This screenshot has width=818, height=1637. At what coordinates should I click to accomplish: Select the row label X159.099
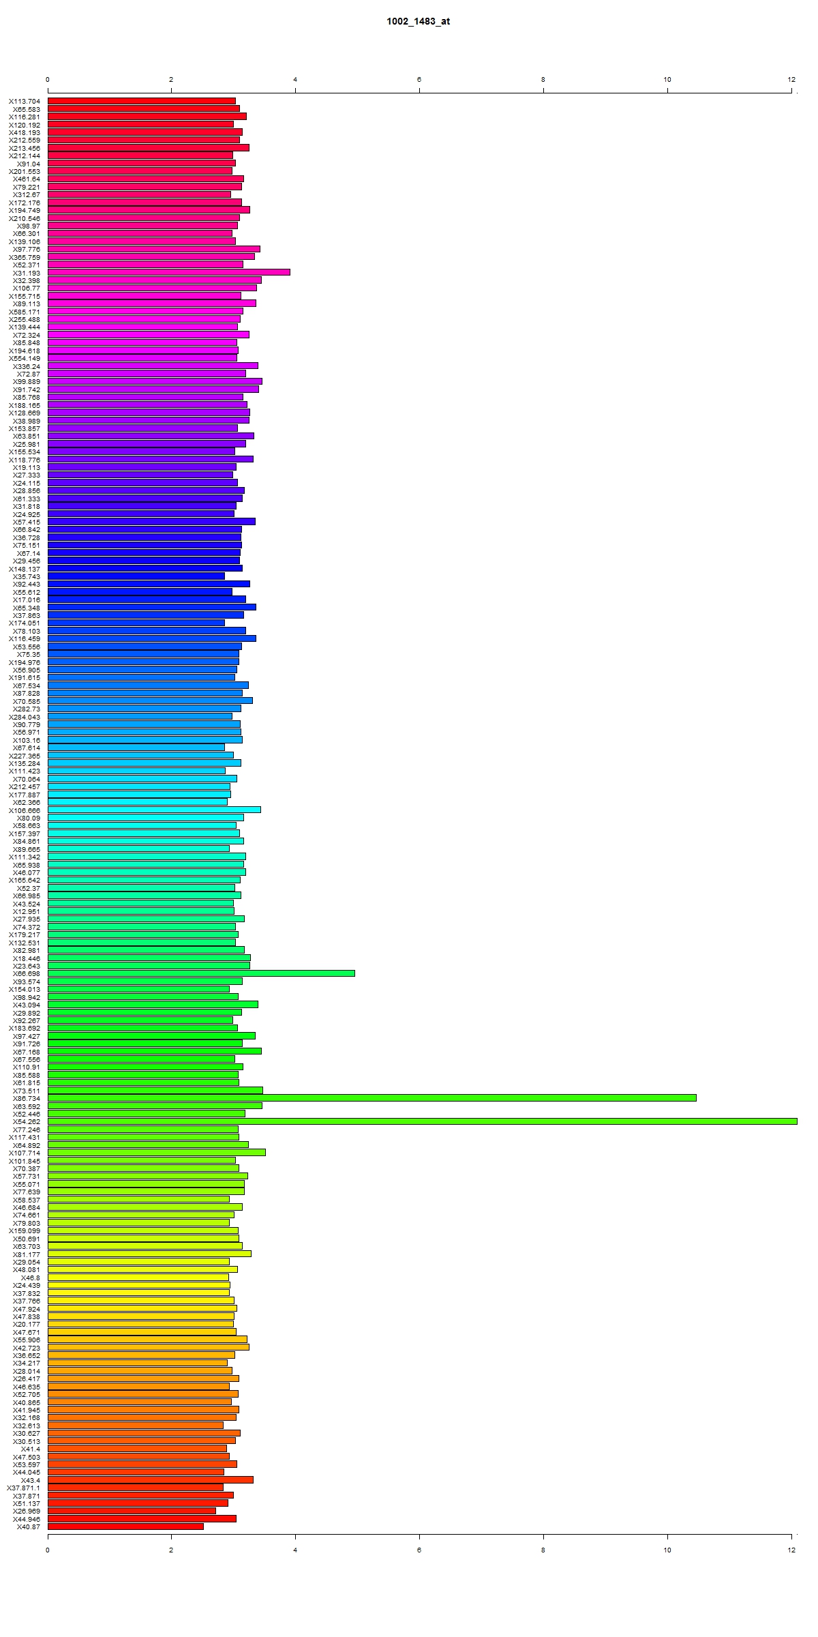25,1230
